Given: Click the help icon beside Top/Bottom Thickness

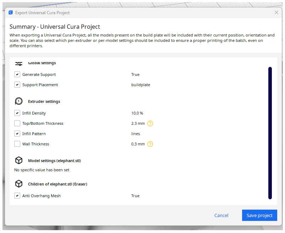Looking at the screenshot, I should [150, 123].
